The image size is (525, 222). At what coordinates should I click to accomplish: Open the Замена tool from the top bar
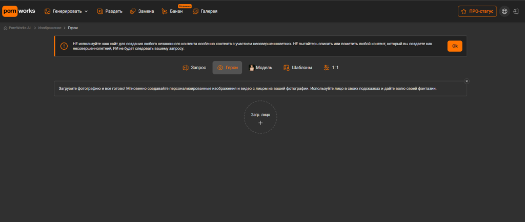pos(142,11)
